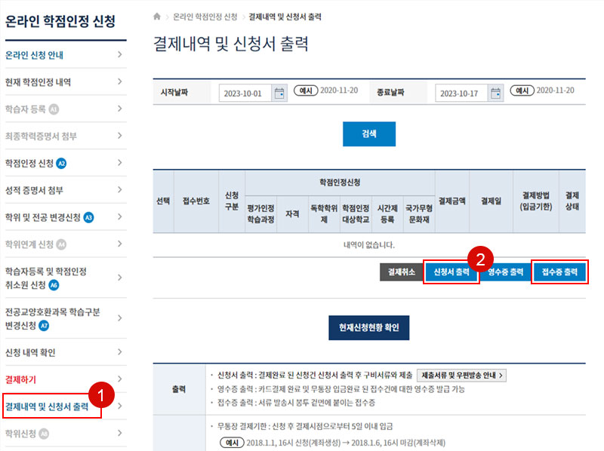This screenshot has height=451, width=604.
Task: Expand chevron beside 학점인정 신청 menu item
Action: coord(119,163)
